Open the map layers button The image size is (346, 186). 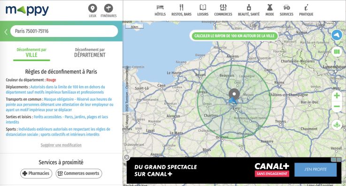[x=337, y=51]
